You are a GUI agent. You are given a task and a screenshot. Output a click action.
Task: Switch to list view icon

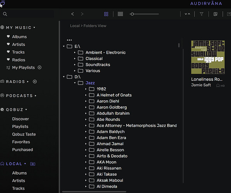click(120, 14)
